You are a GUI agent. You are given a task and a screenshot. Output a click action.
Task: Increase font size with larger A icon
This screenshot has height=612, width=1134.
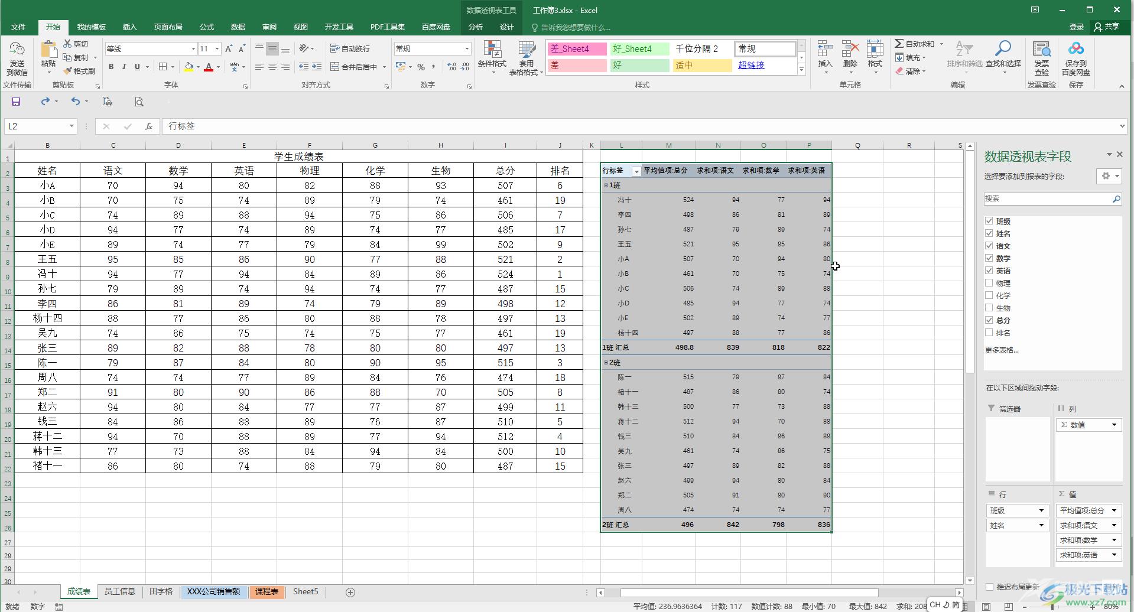(229, 48)
